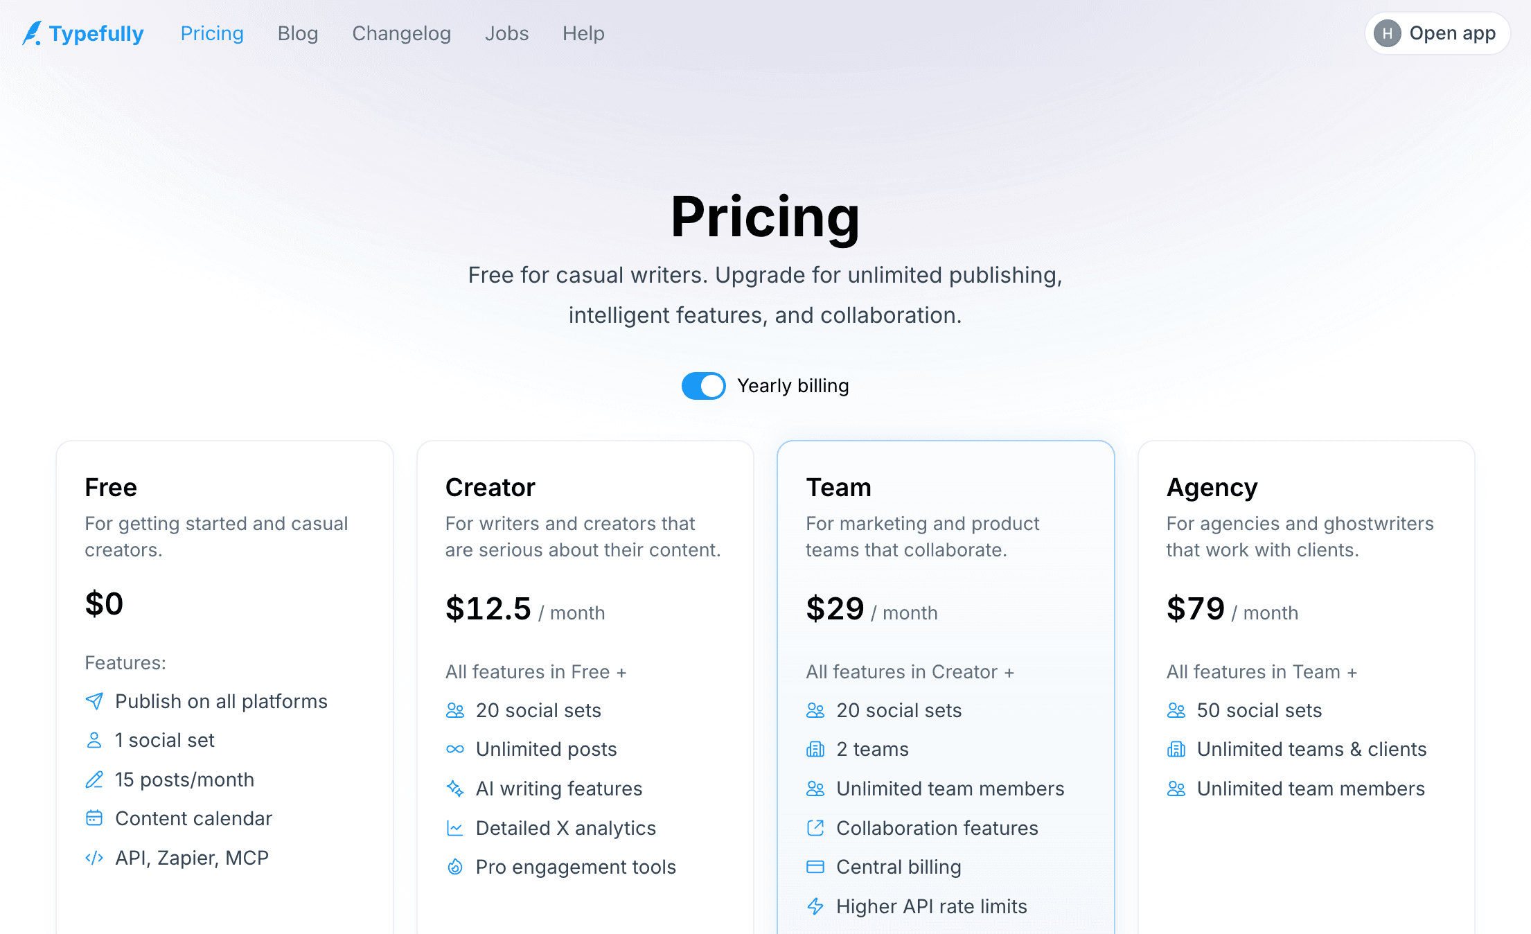Click the Typefully feather logo icon
The image size is (1531, 934).
point(32,33)
